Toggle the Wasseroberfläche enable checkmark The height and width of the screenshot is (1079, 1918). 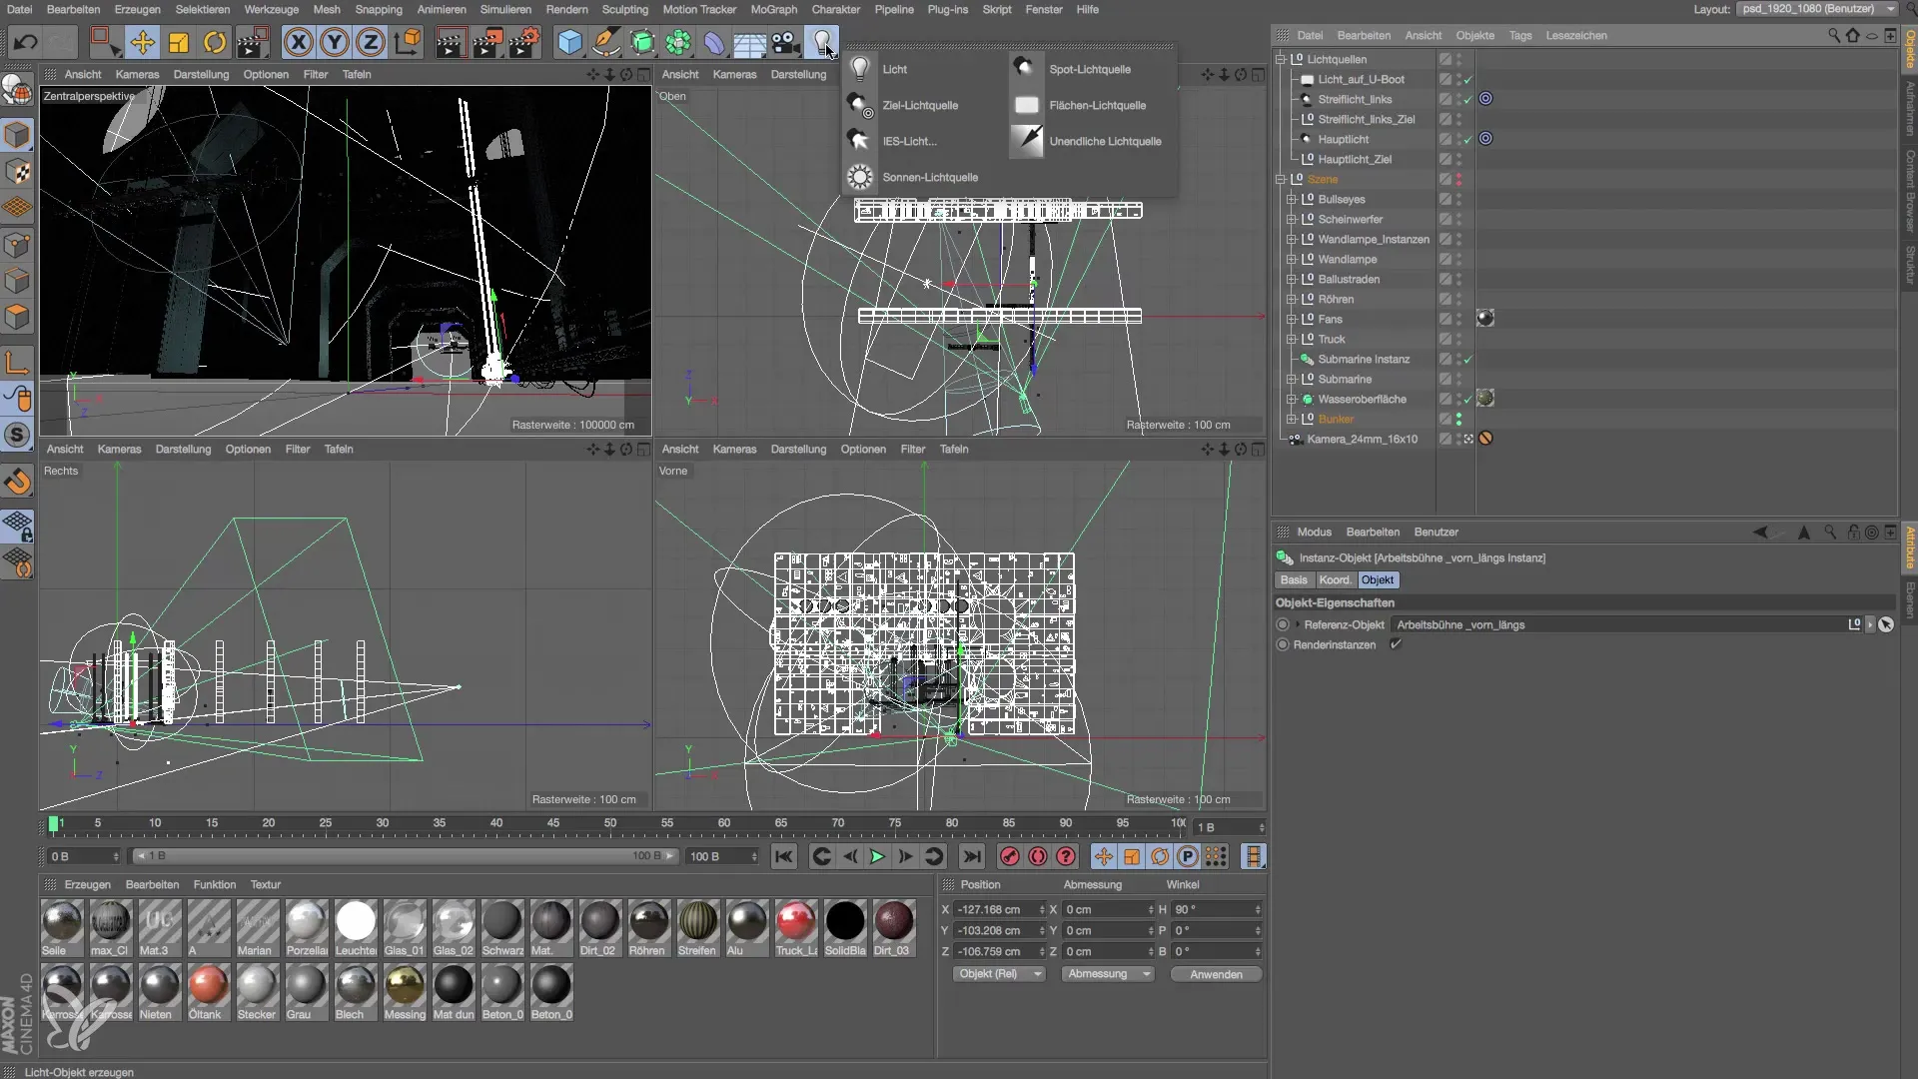[1468, 399]
